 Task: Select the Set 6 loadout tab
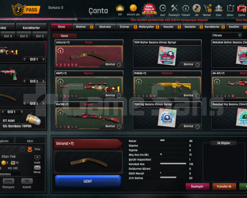[40, 36]
